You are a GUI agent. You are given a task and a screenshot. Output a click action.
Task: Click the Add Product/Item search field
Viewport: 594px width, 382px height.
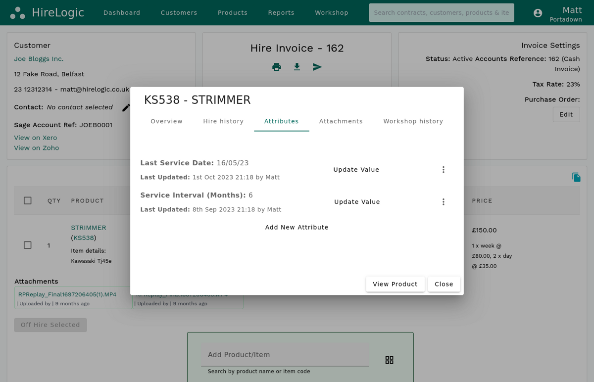[285, 354]
